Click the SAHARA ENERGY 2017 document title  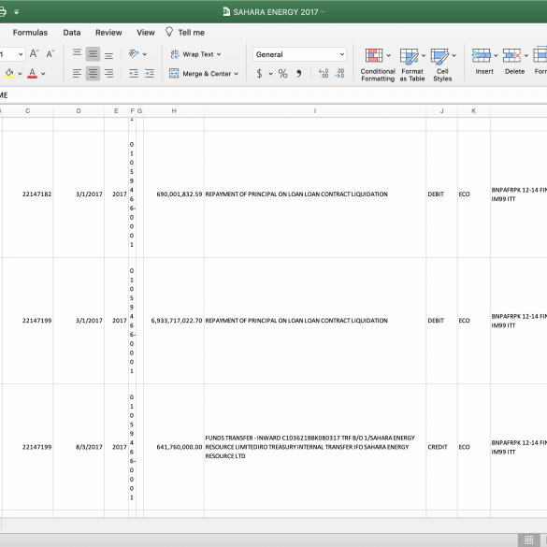pos(275,12)
